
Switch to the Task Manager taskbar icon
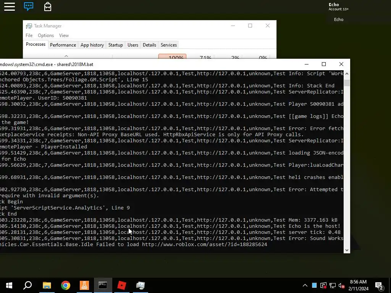pyautogui.click(x=141, y=285)
